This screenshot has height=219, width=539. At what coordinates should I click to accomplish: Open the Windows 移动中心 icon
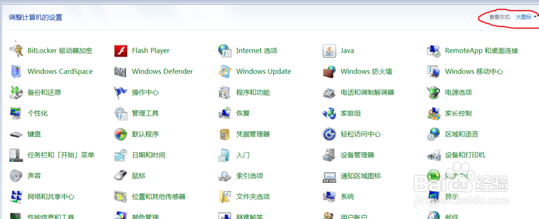coord(434,72)
